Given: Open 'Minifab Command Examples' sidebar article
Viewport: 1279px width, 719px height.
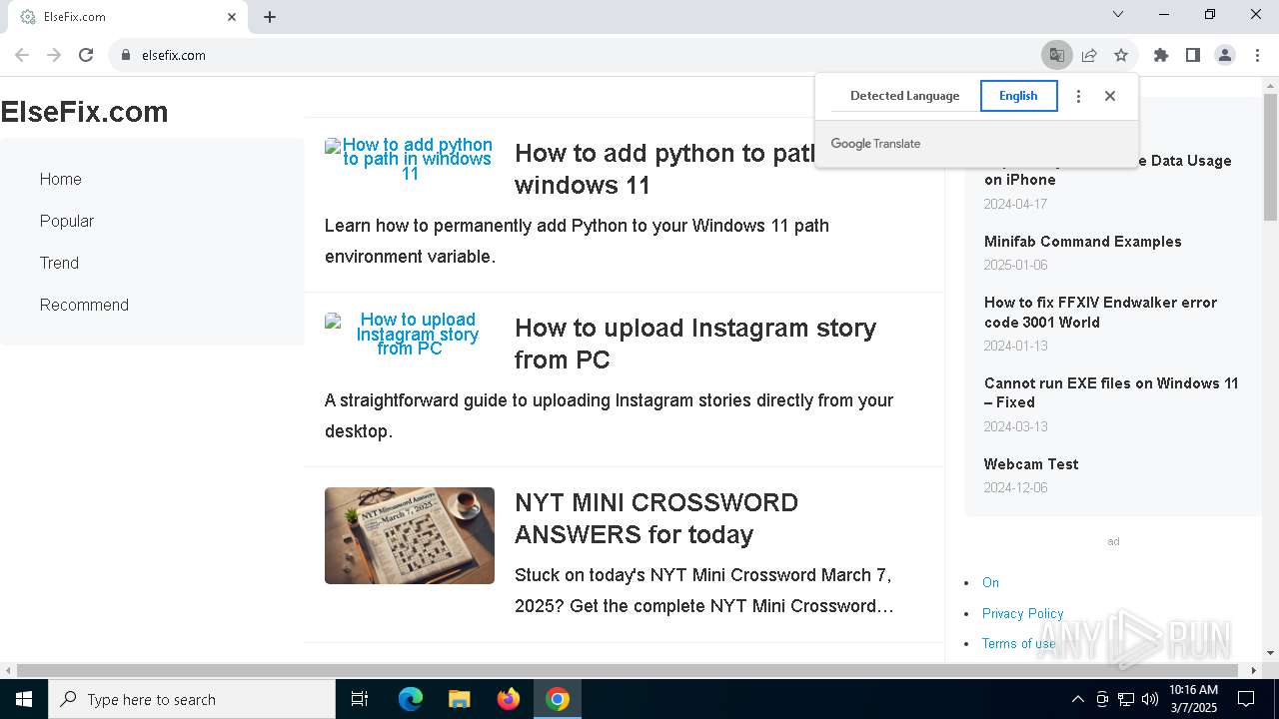Looking at the screenshot, I should (1082, 242).
